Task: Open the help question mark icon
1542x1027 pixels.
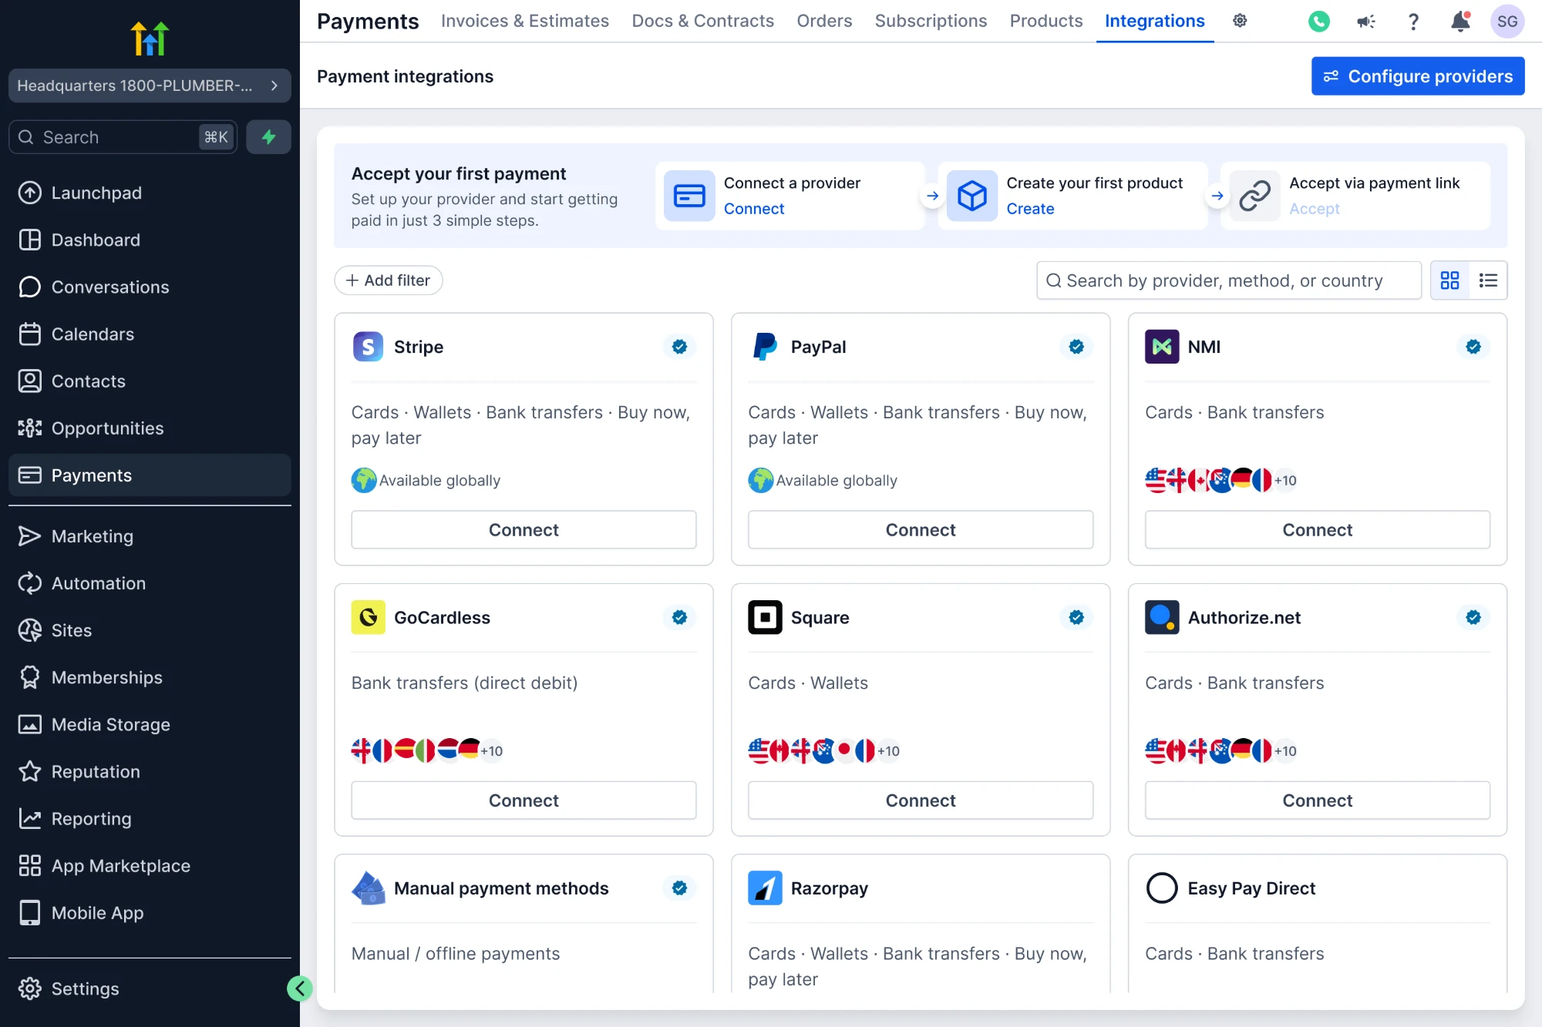Action: click(1413, 22)
